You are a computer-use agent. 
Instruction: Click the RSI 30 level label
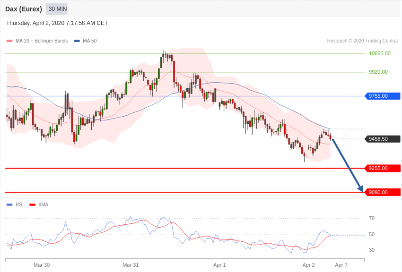(x=372, y=250)
